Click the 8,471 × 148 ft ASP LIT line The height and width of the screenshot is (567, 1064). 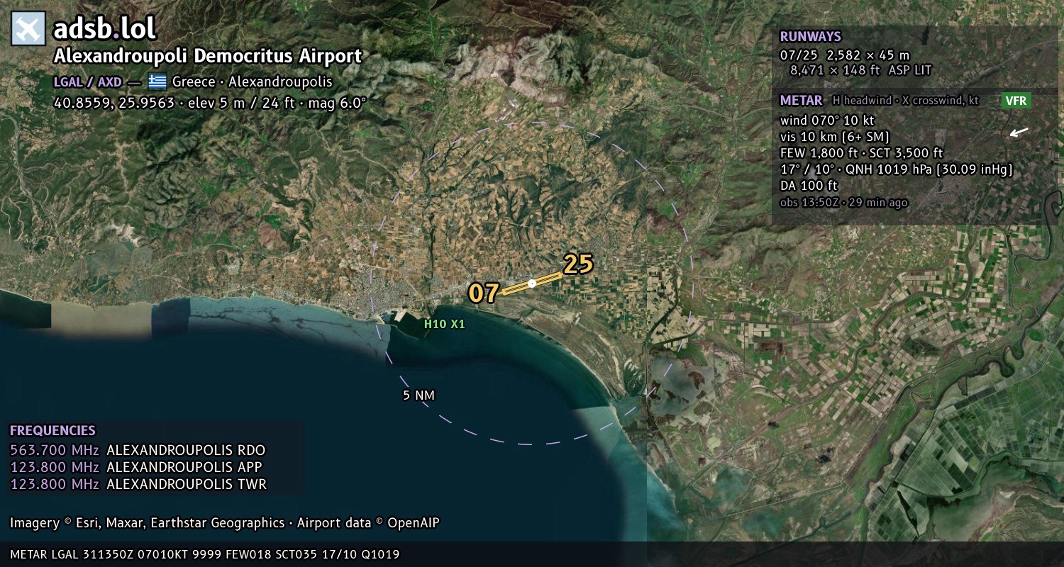861,70
